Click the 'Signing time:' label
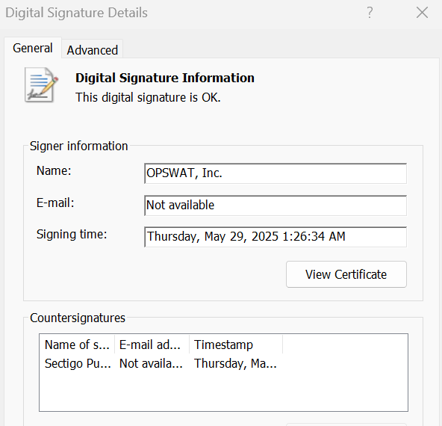Viewport: 442px width, 426px height. [x=72, y=235]
